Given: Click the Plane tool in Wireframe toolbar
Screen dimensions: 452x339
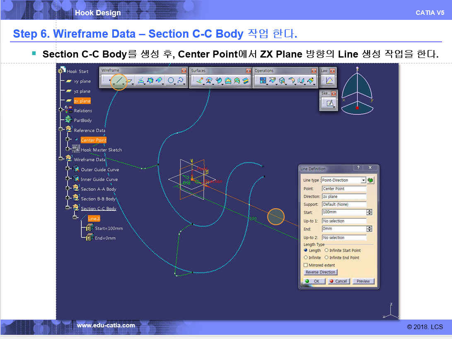Looking at the screenshot, I should [x=129, y=81].
